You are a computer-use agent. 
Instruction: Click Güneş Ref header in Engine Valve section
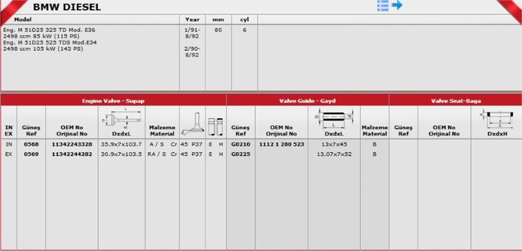(31, 130)
